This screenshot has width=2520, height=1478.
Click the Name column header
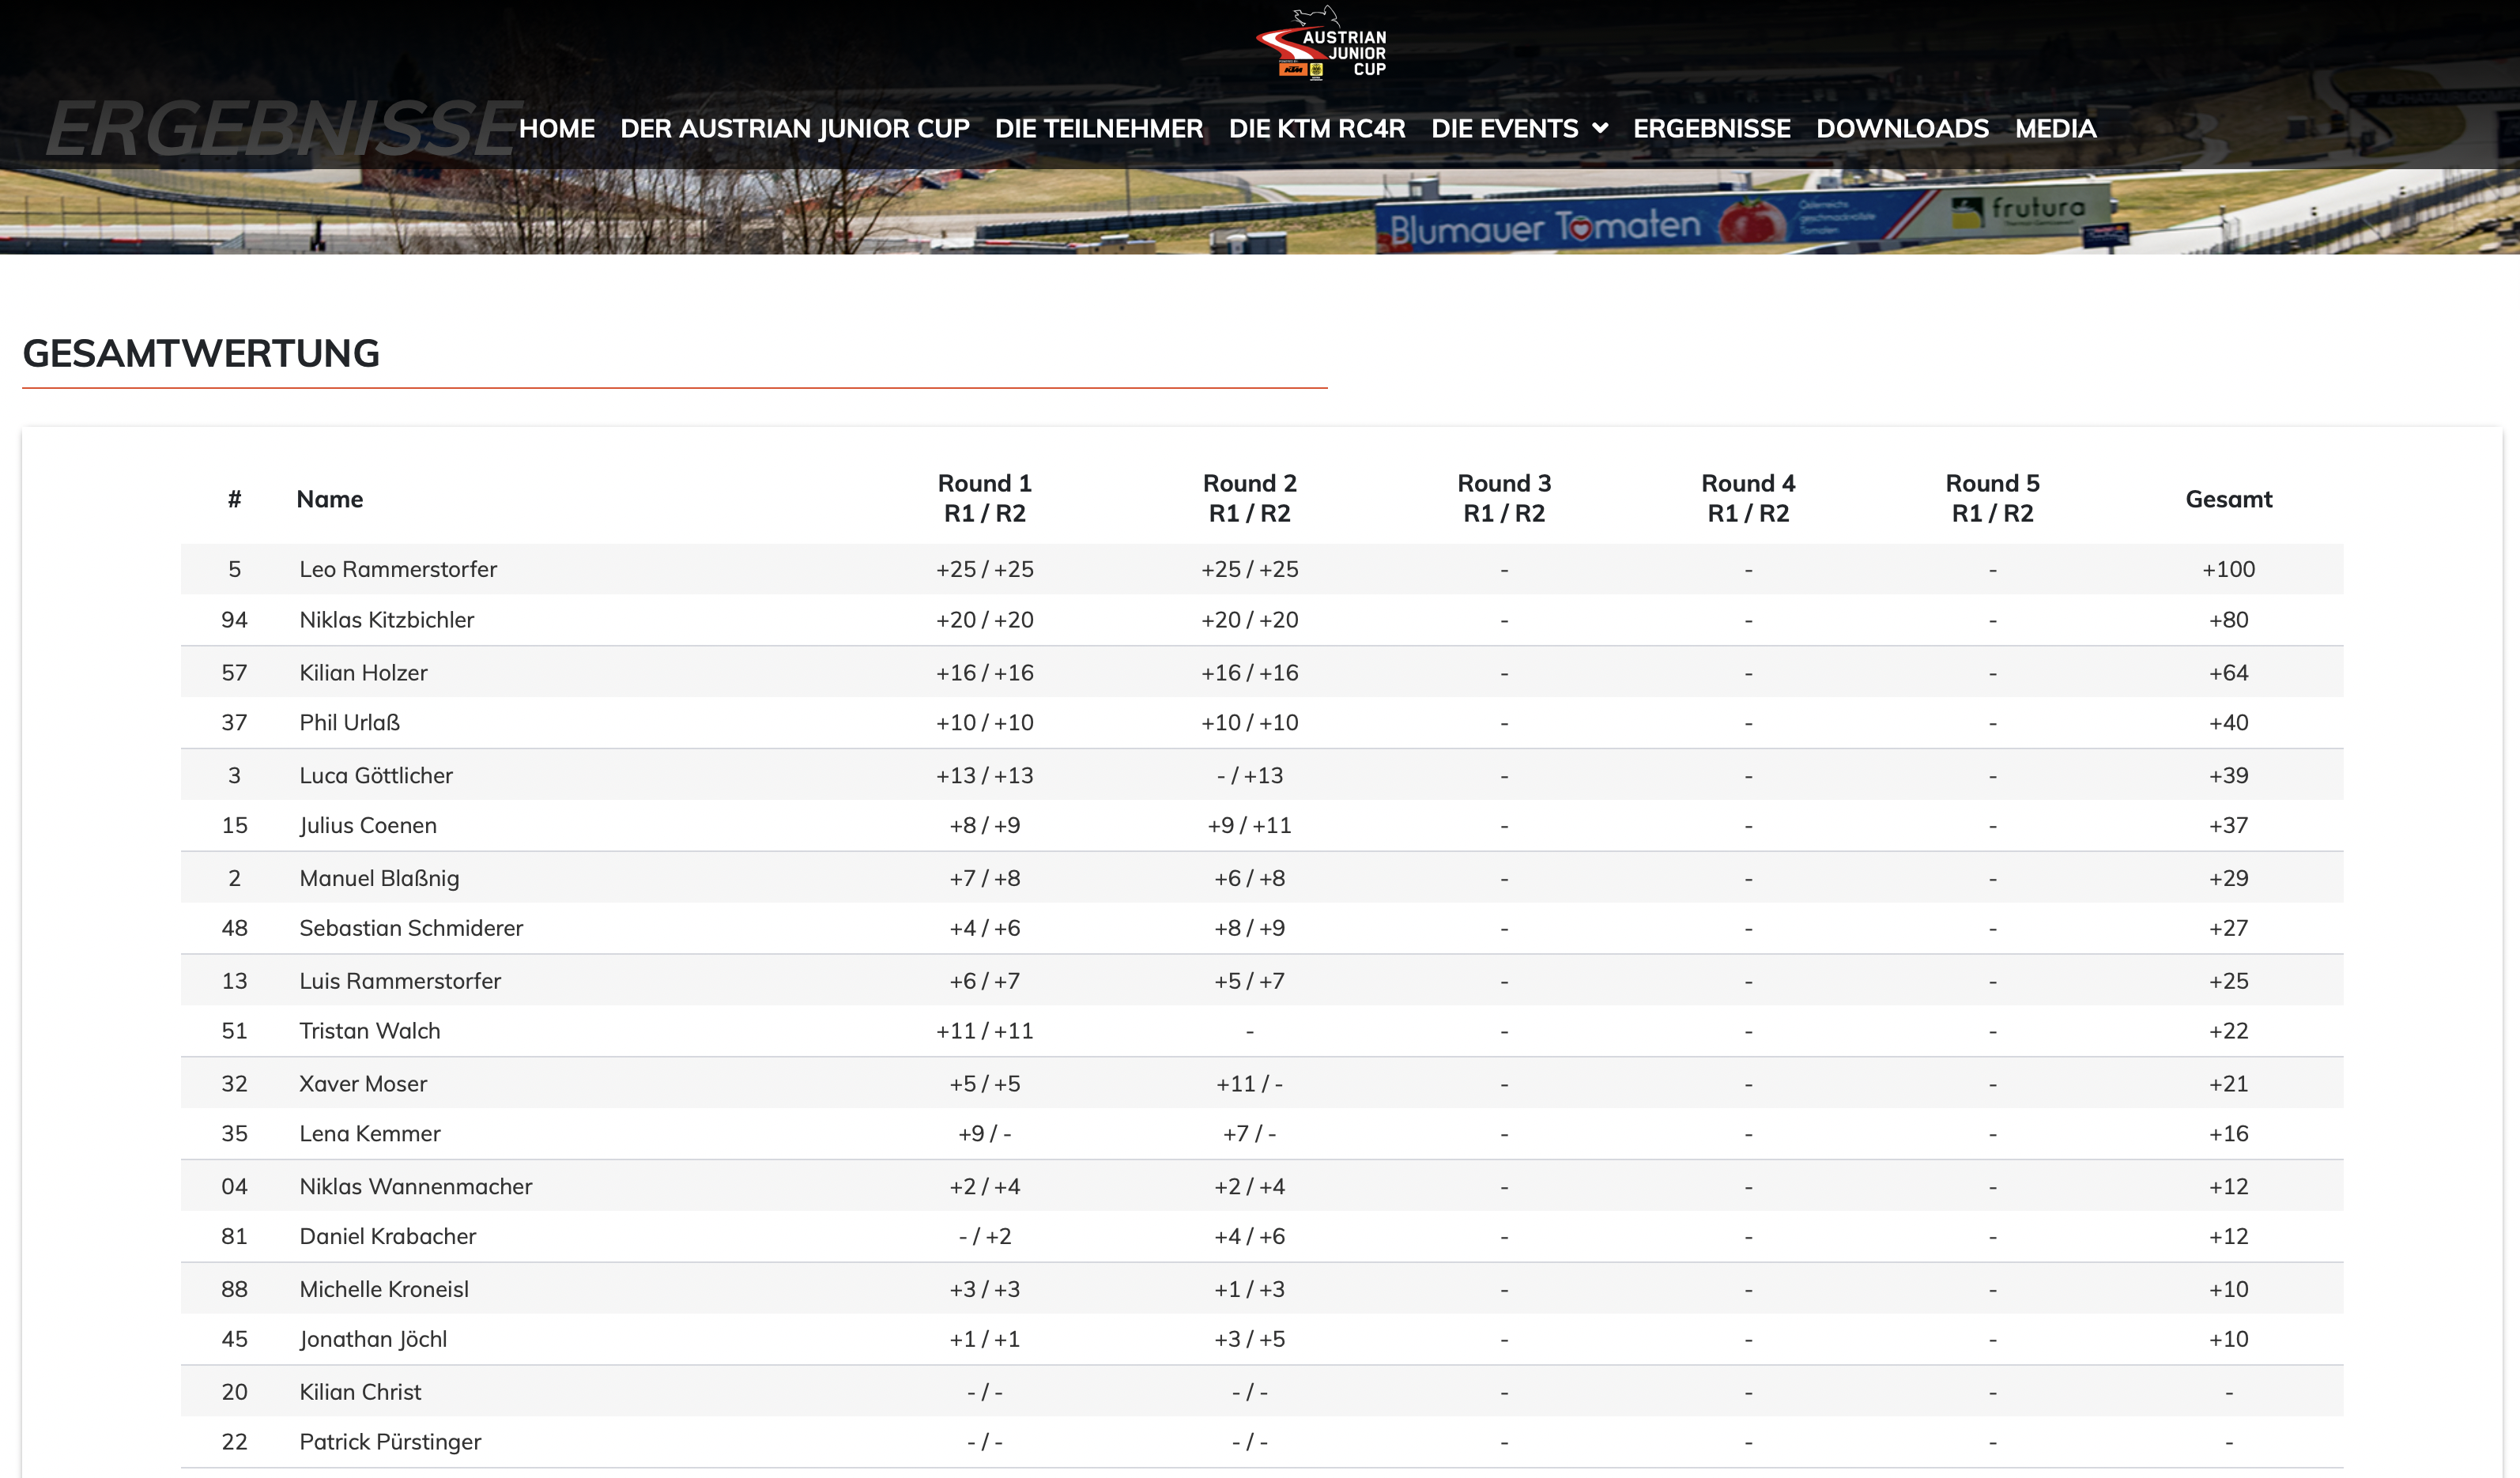[x=329, y=499]
